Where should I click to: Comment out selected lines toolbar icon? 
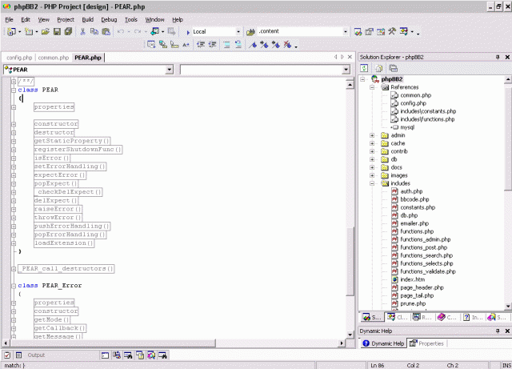click(x=226, y=45)
